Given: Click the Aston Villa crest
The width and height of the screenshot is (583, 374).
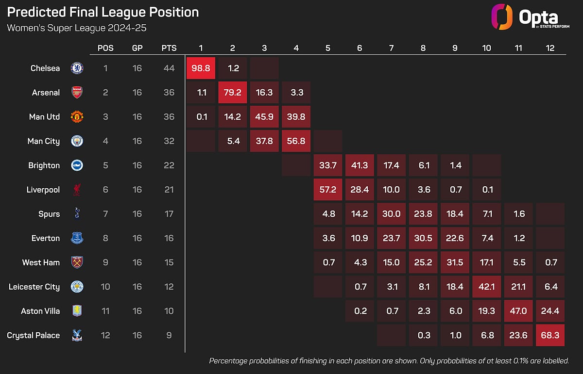Looking at the screenshot, I should pyautogui.click(x=77, y=311).
